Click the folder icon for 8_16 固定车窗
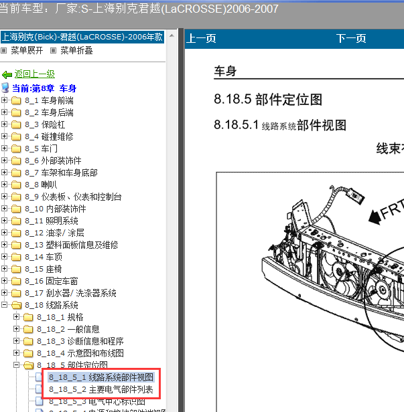The width and height of the screenshot is (404, 412). pos(16,281)
